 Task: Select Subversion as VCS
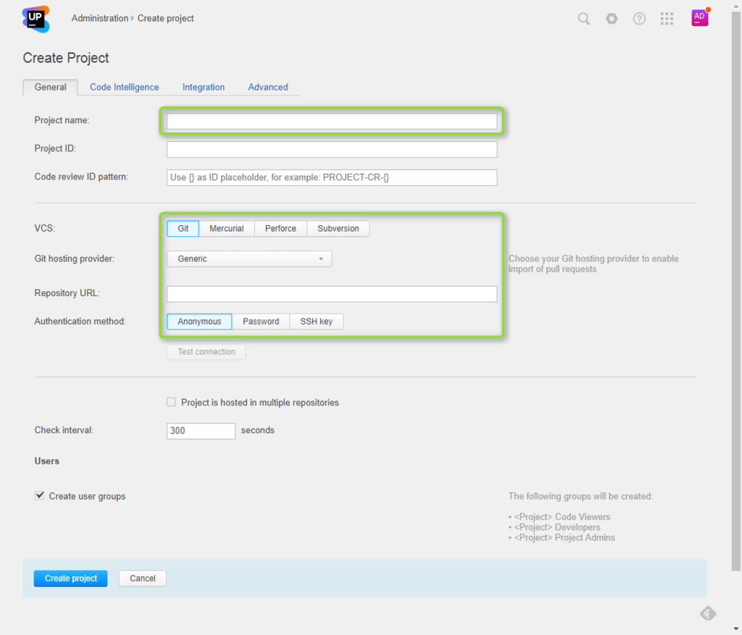coord(338,228)
